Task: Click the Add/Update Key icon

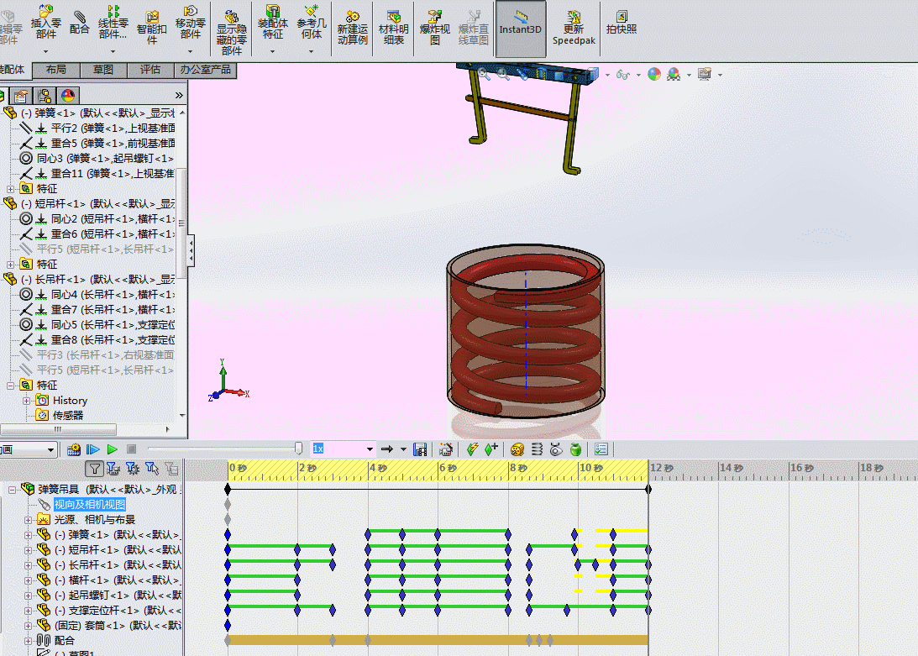Action: [x=490, y=449]
